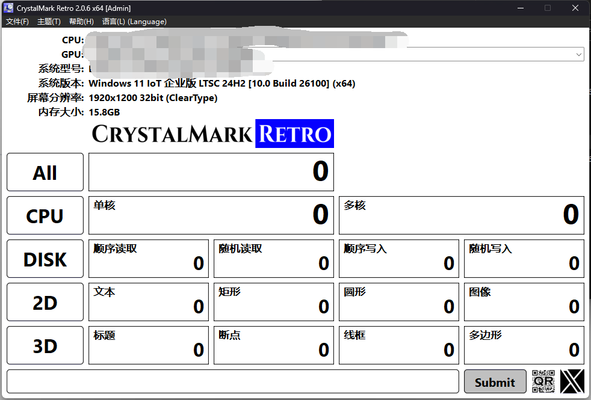The height and width of the screenshot is (400, 591).
Task: Submit the benchmark results
Action: pyautogui.click(x=495, y=381)
